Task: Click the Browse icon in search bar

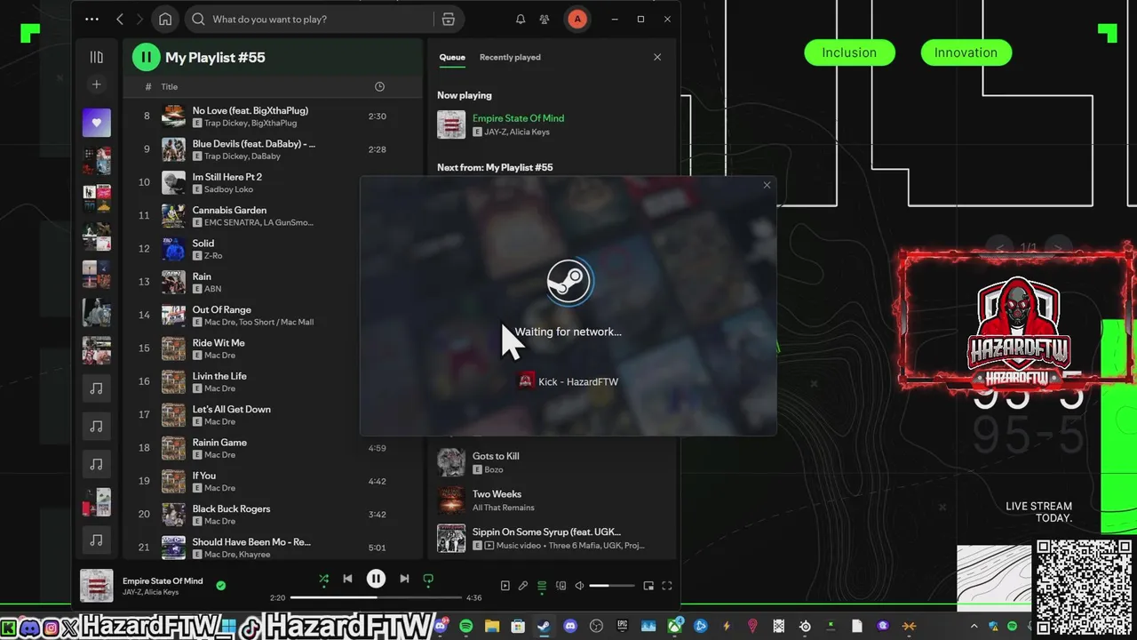Action: tap(448, 19)
